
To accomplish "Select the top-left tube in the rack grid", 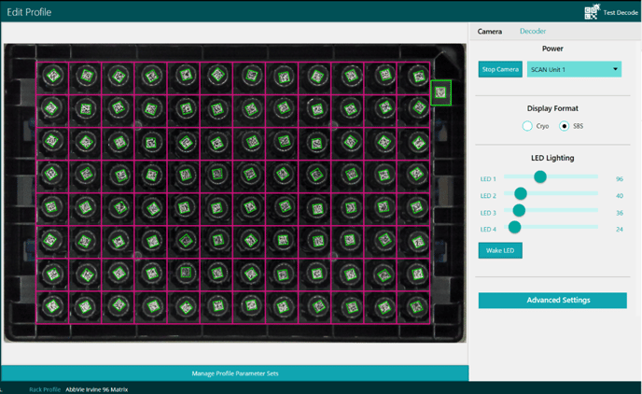I will [x=52, y=76].
